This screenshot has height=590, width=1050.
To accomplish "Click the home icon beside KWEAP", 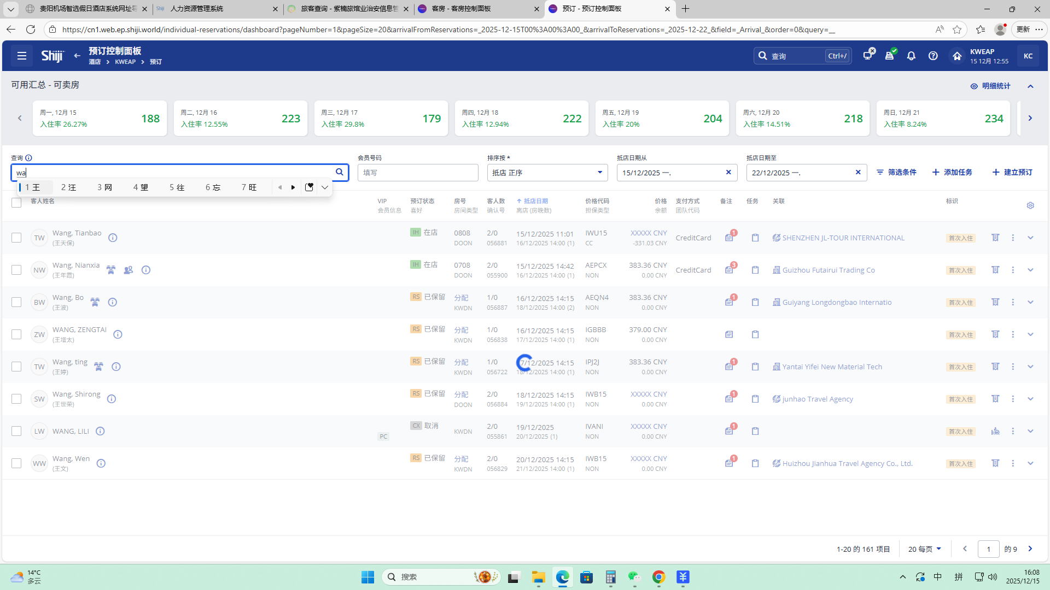I will click(956, 56).
